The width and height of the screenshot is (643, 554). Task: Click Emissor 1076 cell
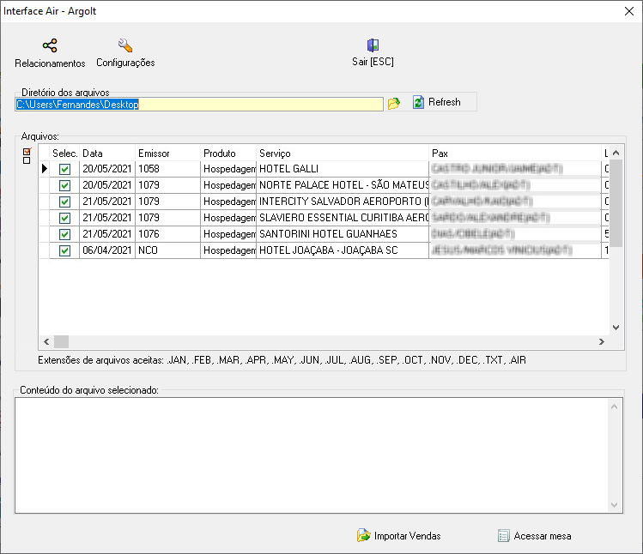coord(167,234)
